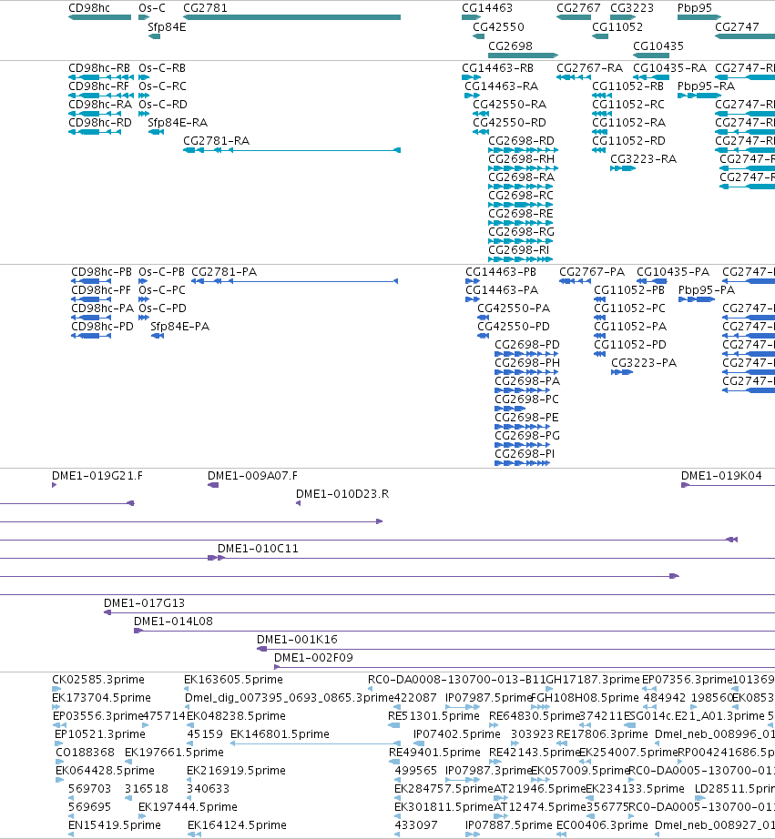Select the Sfp84E gene feature
The height and width of the screenshot is (839, 775).
tap(154, 36)
